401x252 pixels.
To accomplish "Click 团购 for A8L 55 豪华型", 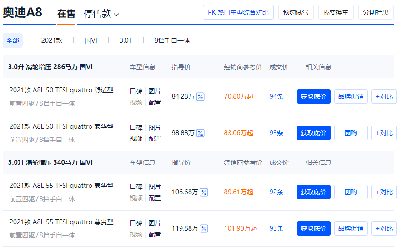I will pos(351,192).
